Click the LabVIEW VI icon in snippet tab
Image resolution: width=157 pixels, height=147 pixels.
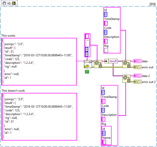tap(13, 3)
